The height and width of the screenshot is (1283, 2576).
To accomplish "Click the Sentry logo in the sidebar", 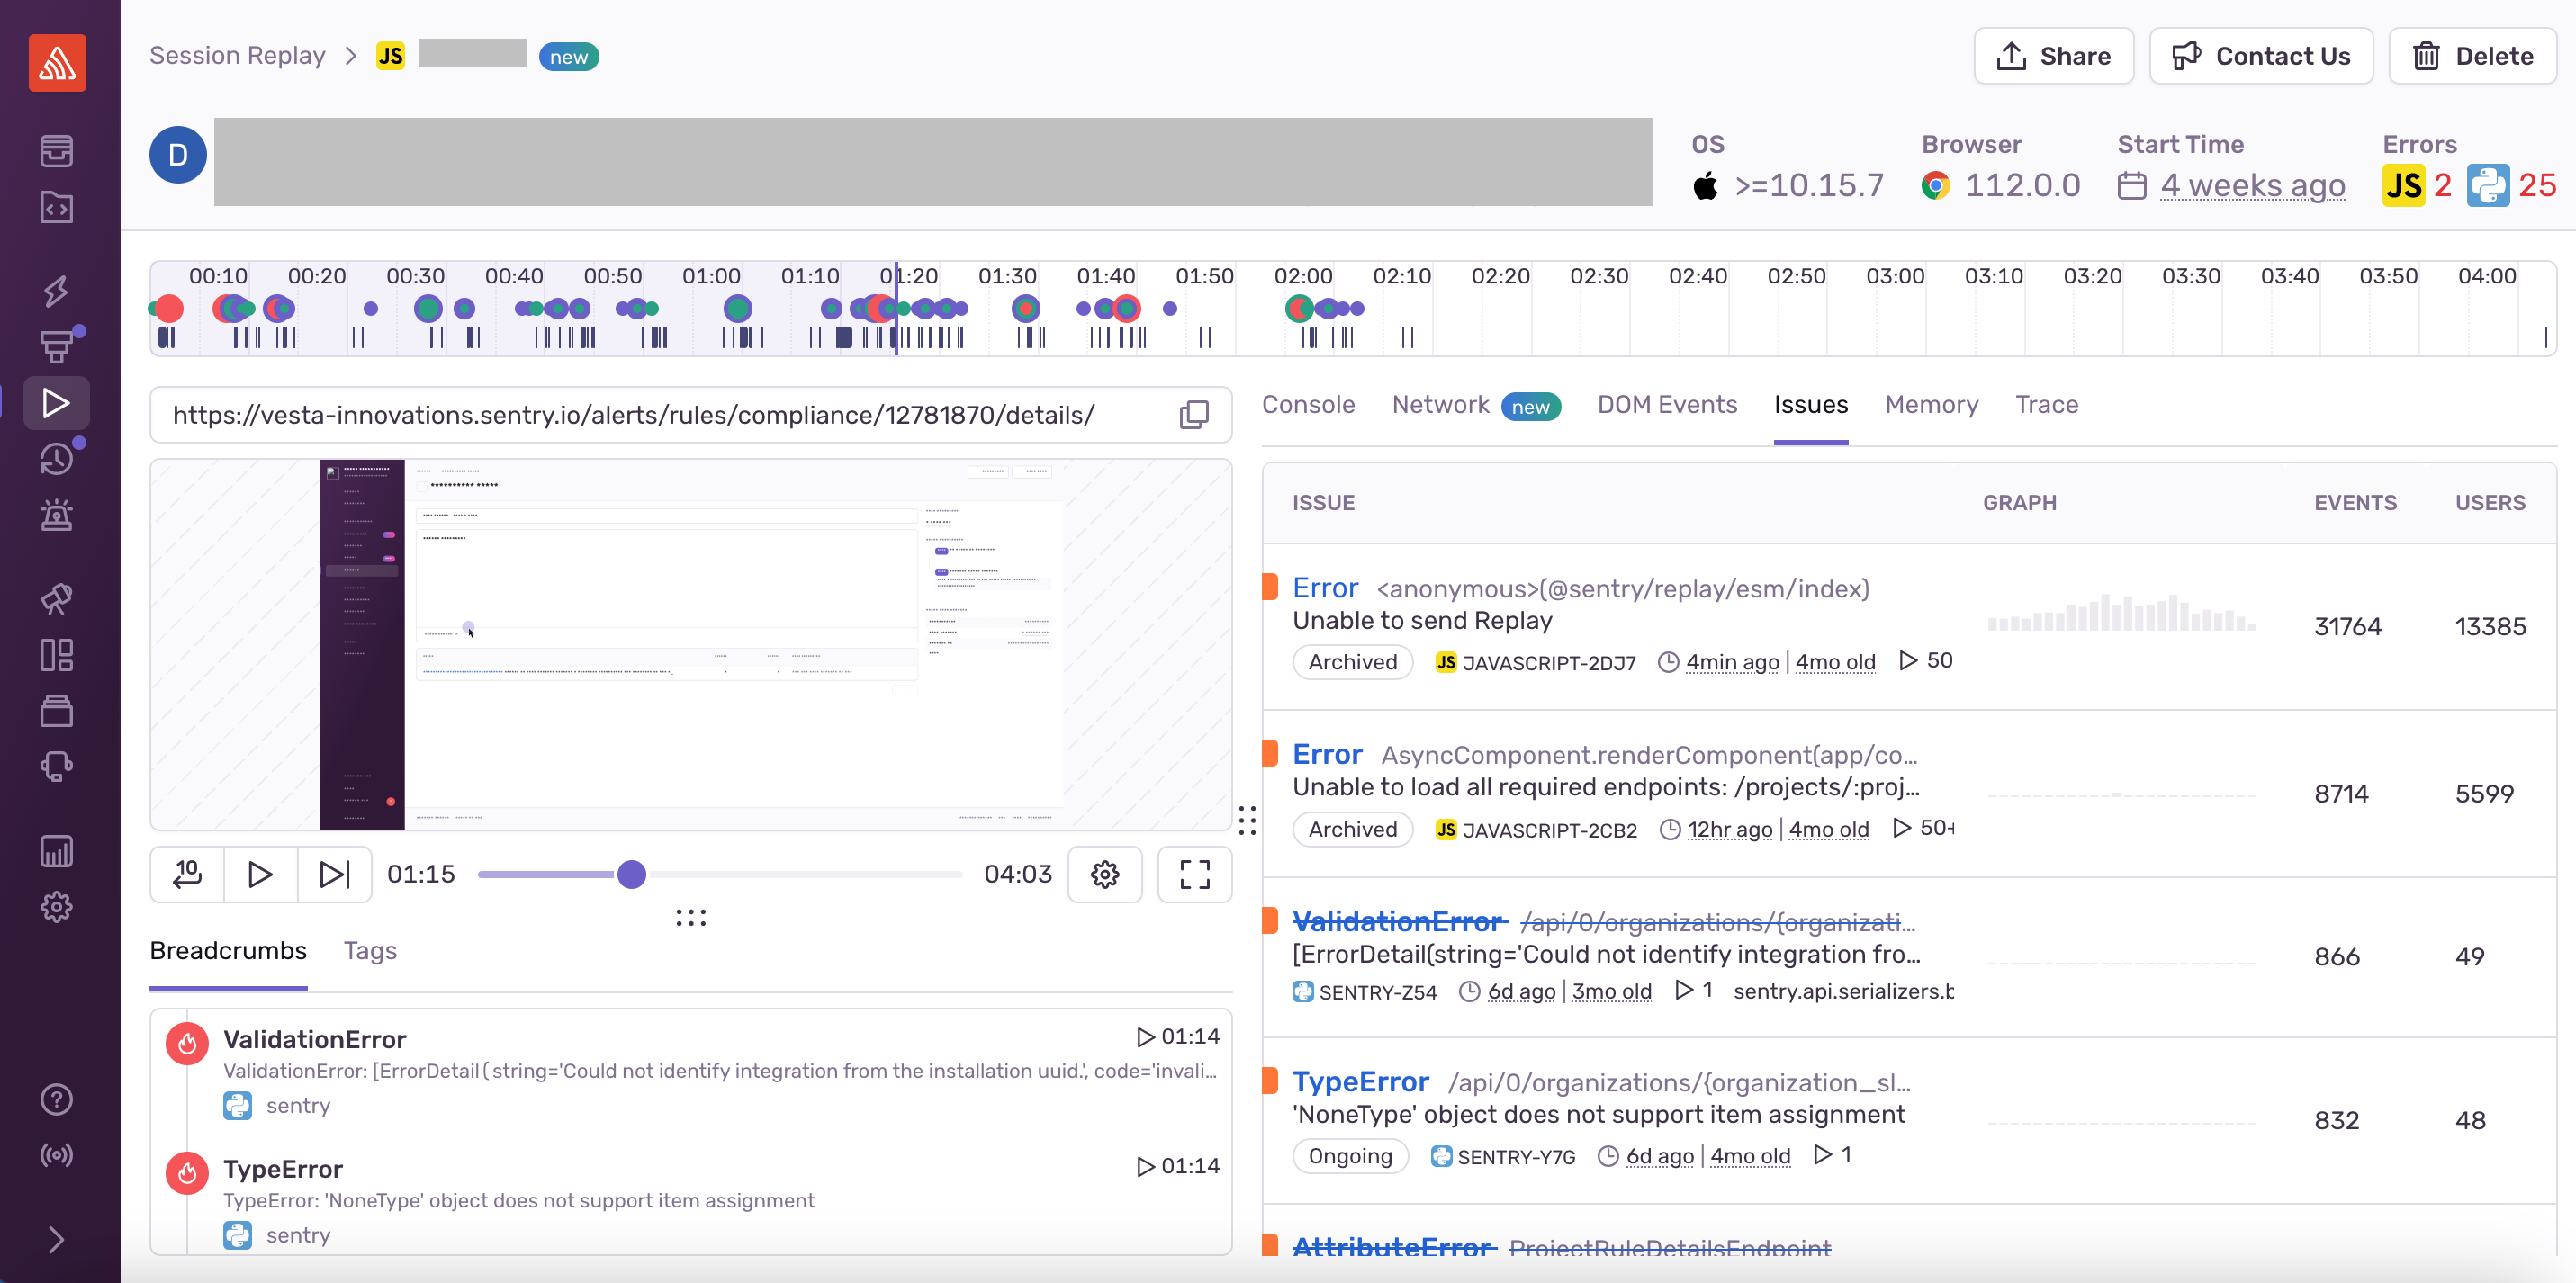I will click(x=57, y=64).
